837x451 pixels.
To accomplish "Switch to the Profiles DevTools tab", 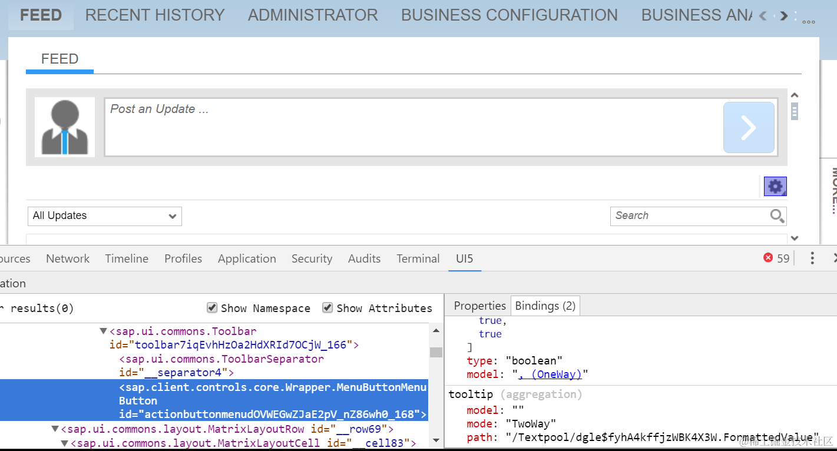I will (x=183, y=258).
